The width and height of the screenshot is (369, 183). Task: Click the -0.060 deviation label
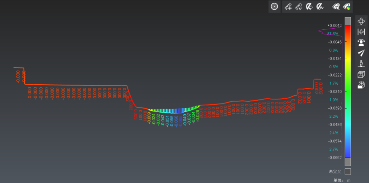point(176,121)
